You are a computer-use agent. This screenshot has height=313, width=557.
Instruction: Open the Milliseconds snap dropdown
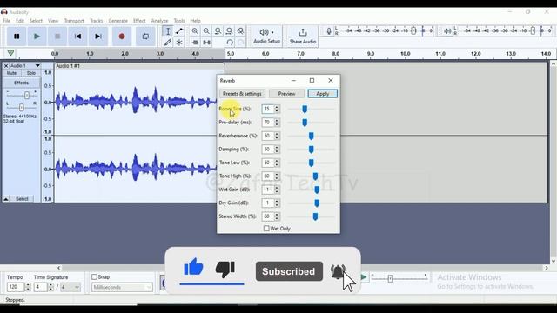[x=122, y=287]
